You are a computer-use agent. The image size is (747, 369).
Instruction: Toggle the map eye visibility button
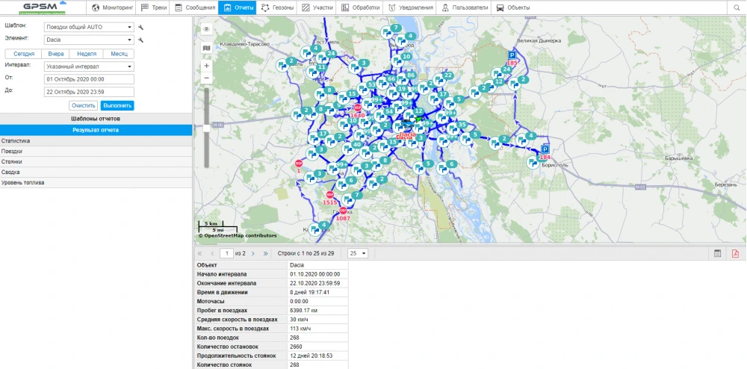(x=207, y=30)
